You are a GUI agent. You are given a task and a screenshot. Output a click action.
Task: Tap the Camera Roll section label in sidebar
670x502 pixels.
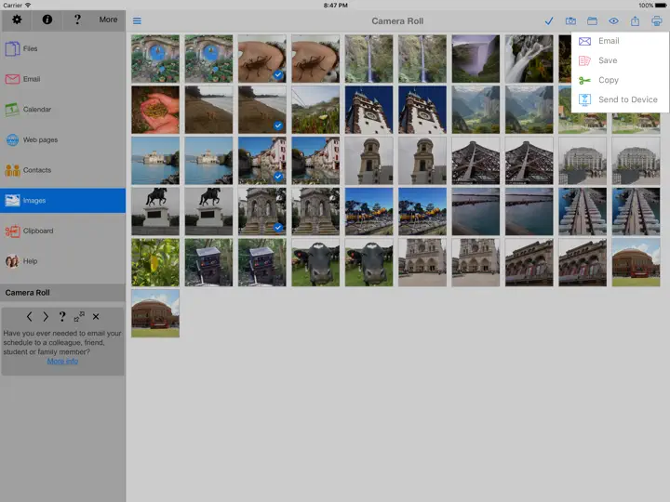pyautogui.click(x=27, y=293)
